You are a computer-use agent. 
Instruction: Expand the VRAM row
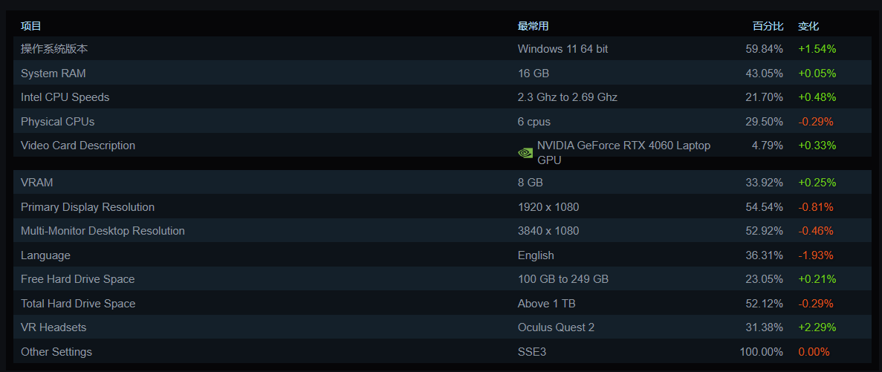point(37,183)
